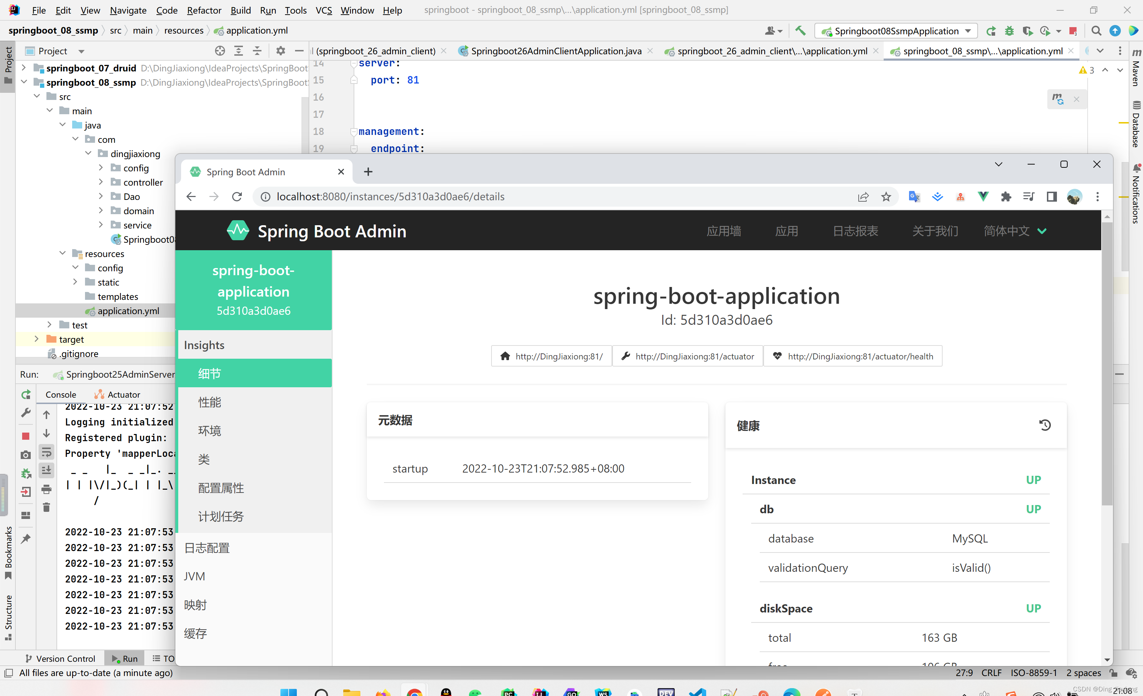
Task: Open Version Control tool window
Action: coord(60,659)
